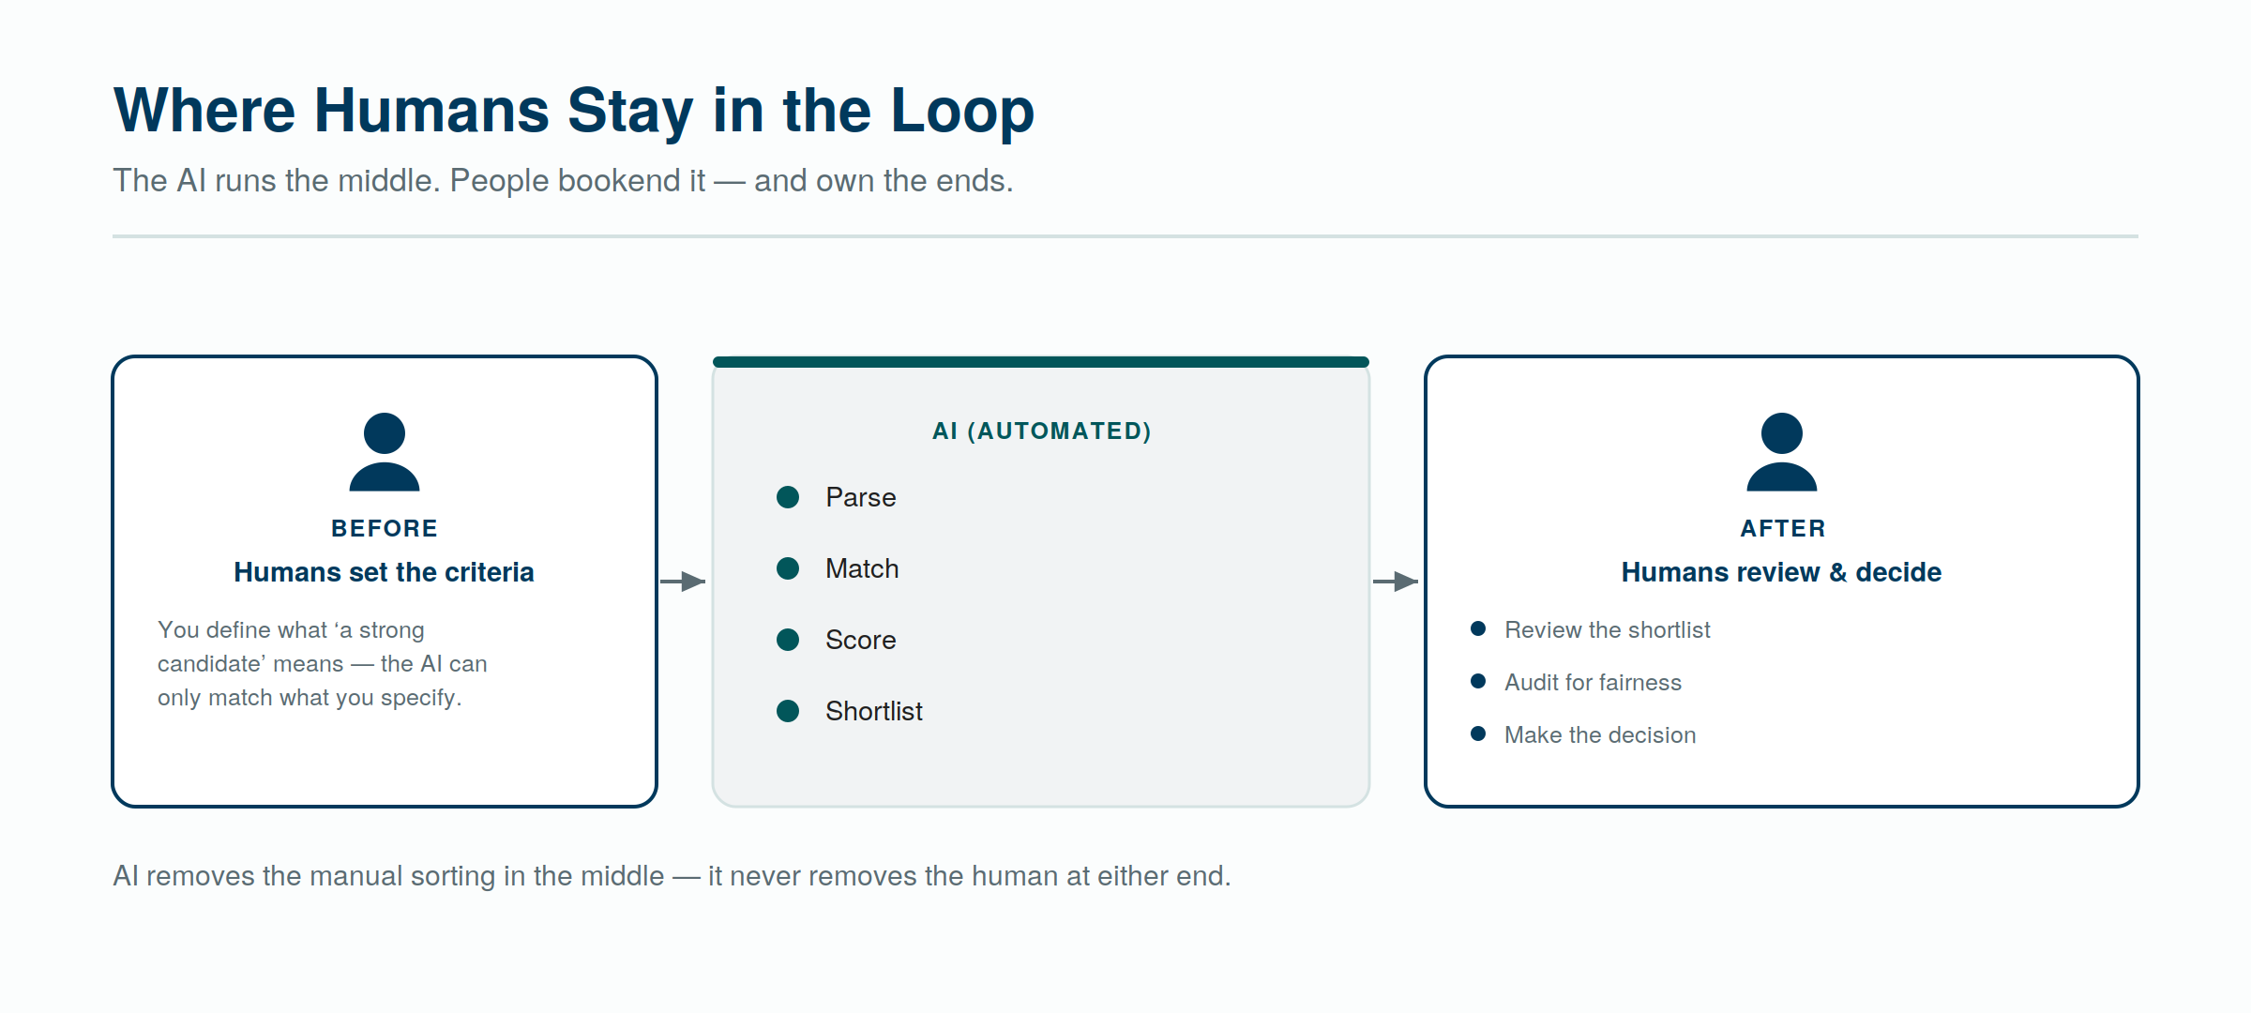Screen dimensions: 2251x1013
Task: Click the person icon above BEFORE
Action: (x=385, y=452)
